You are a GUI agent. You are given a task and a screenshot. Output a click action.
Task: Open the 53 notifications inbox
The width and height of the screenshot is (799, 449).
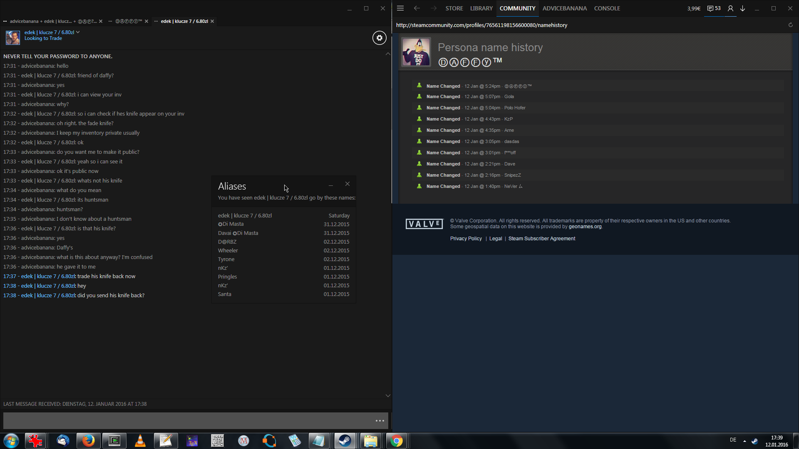click(714, 8)
